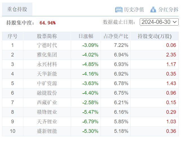Select holding change value 0.15
The width and height of the screenshot is (182, 141).
tap(171, 103)
